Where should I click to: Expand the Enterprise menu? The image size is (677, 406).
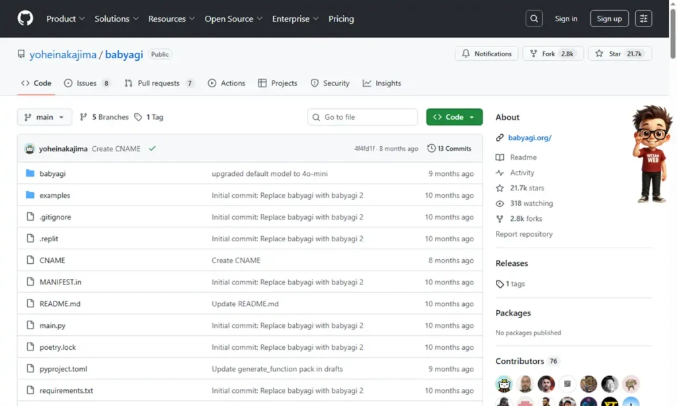tap(295, 19)
